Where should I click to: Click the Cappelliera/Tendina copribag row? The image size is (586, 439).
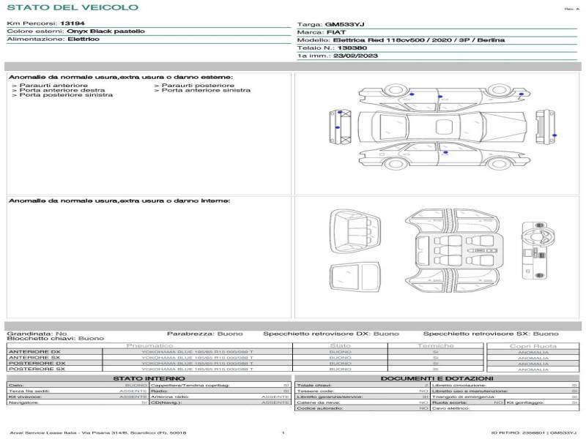(x=220, y=386)
